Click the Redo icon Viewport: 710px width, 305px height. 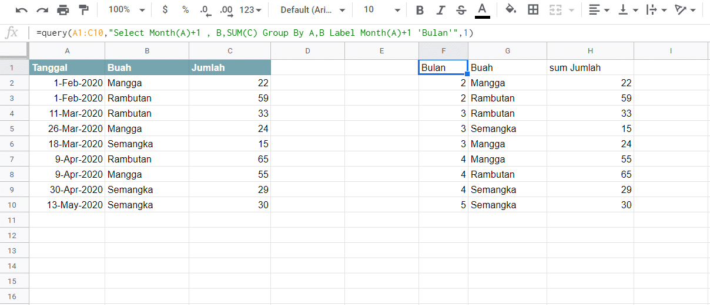42,10
